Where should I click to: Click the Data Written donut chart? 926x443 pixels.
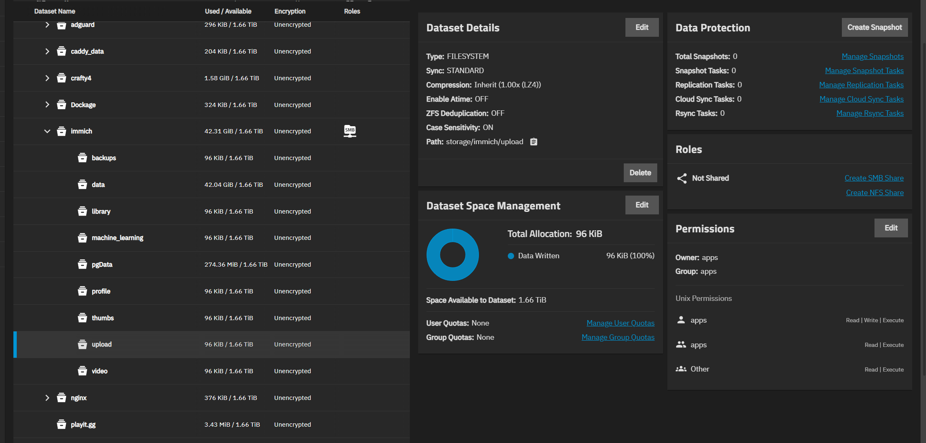(452, 255)
